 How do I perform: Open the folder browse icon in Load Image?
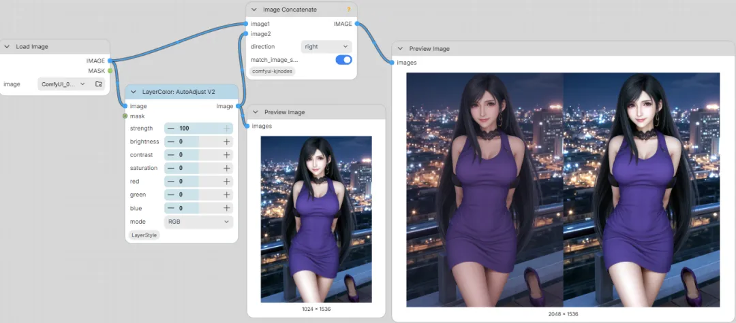click(x=99, y=84)
